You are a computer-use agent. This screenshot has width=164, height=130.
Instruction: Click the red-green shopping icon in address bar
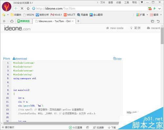click(150, 9)
